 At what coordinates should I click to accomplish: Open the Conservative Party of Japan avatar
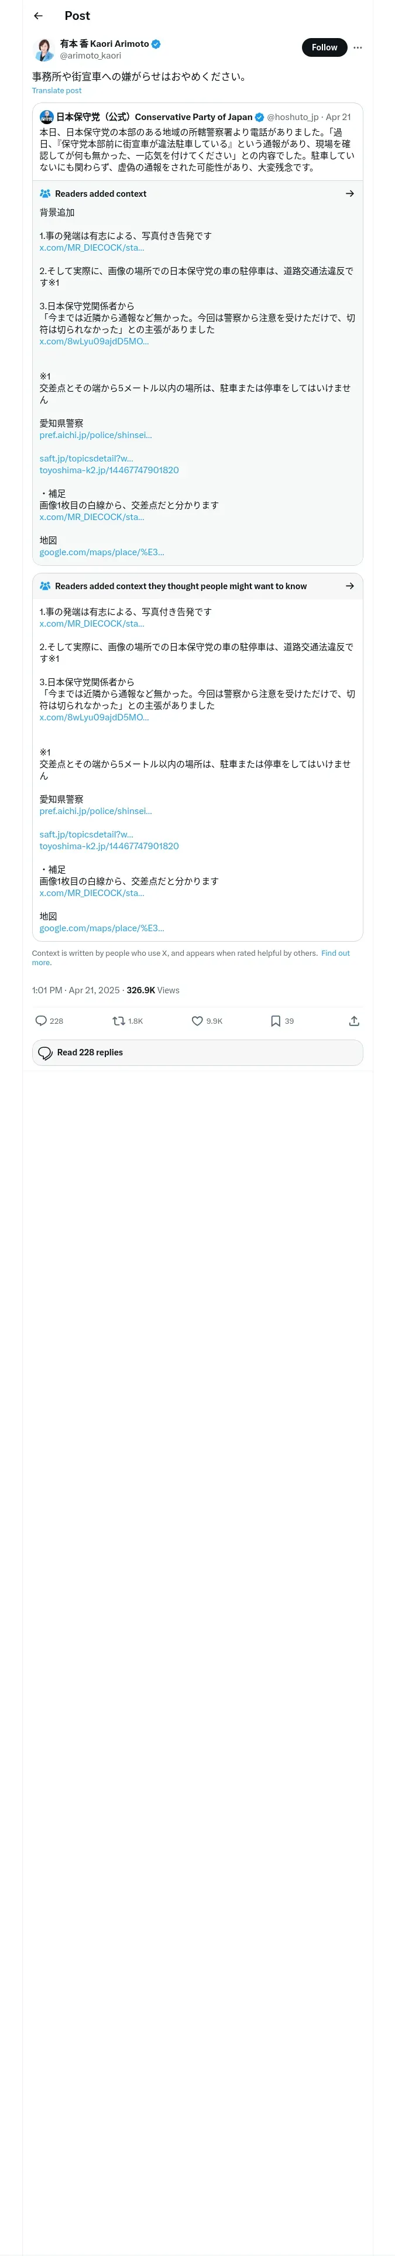click(46, 117)
